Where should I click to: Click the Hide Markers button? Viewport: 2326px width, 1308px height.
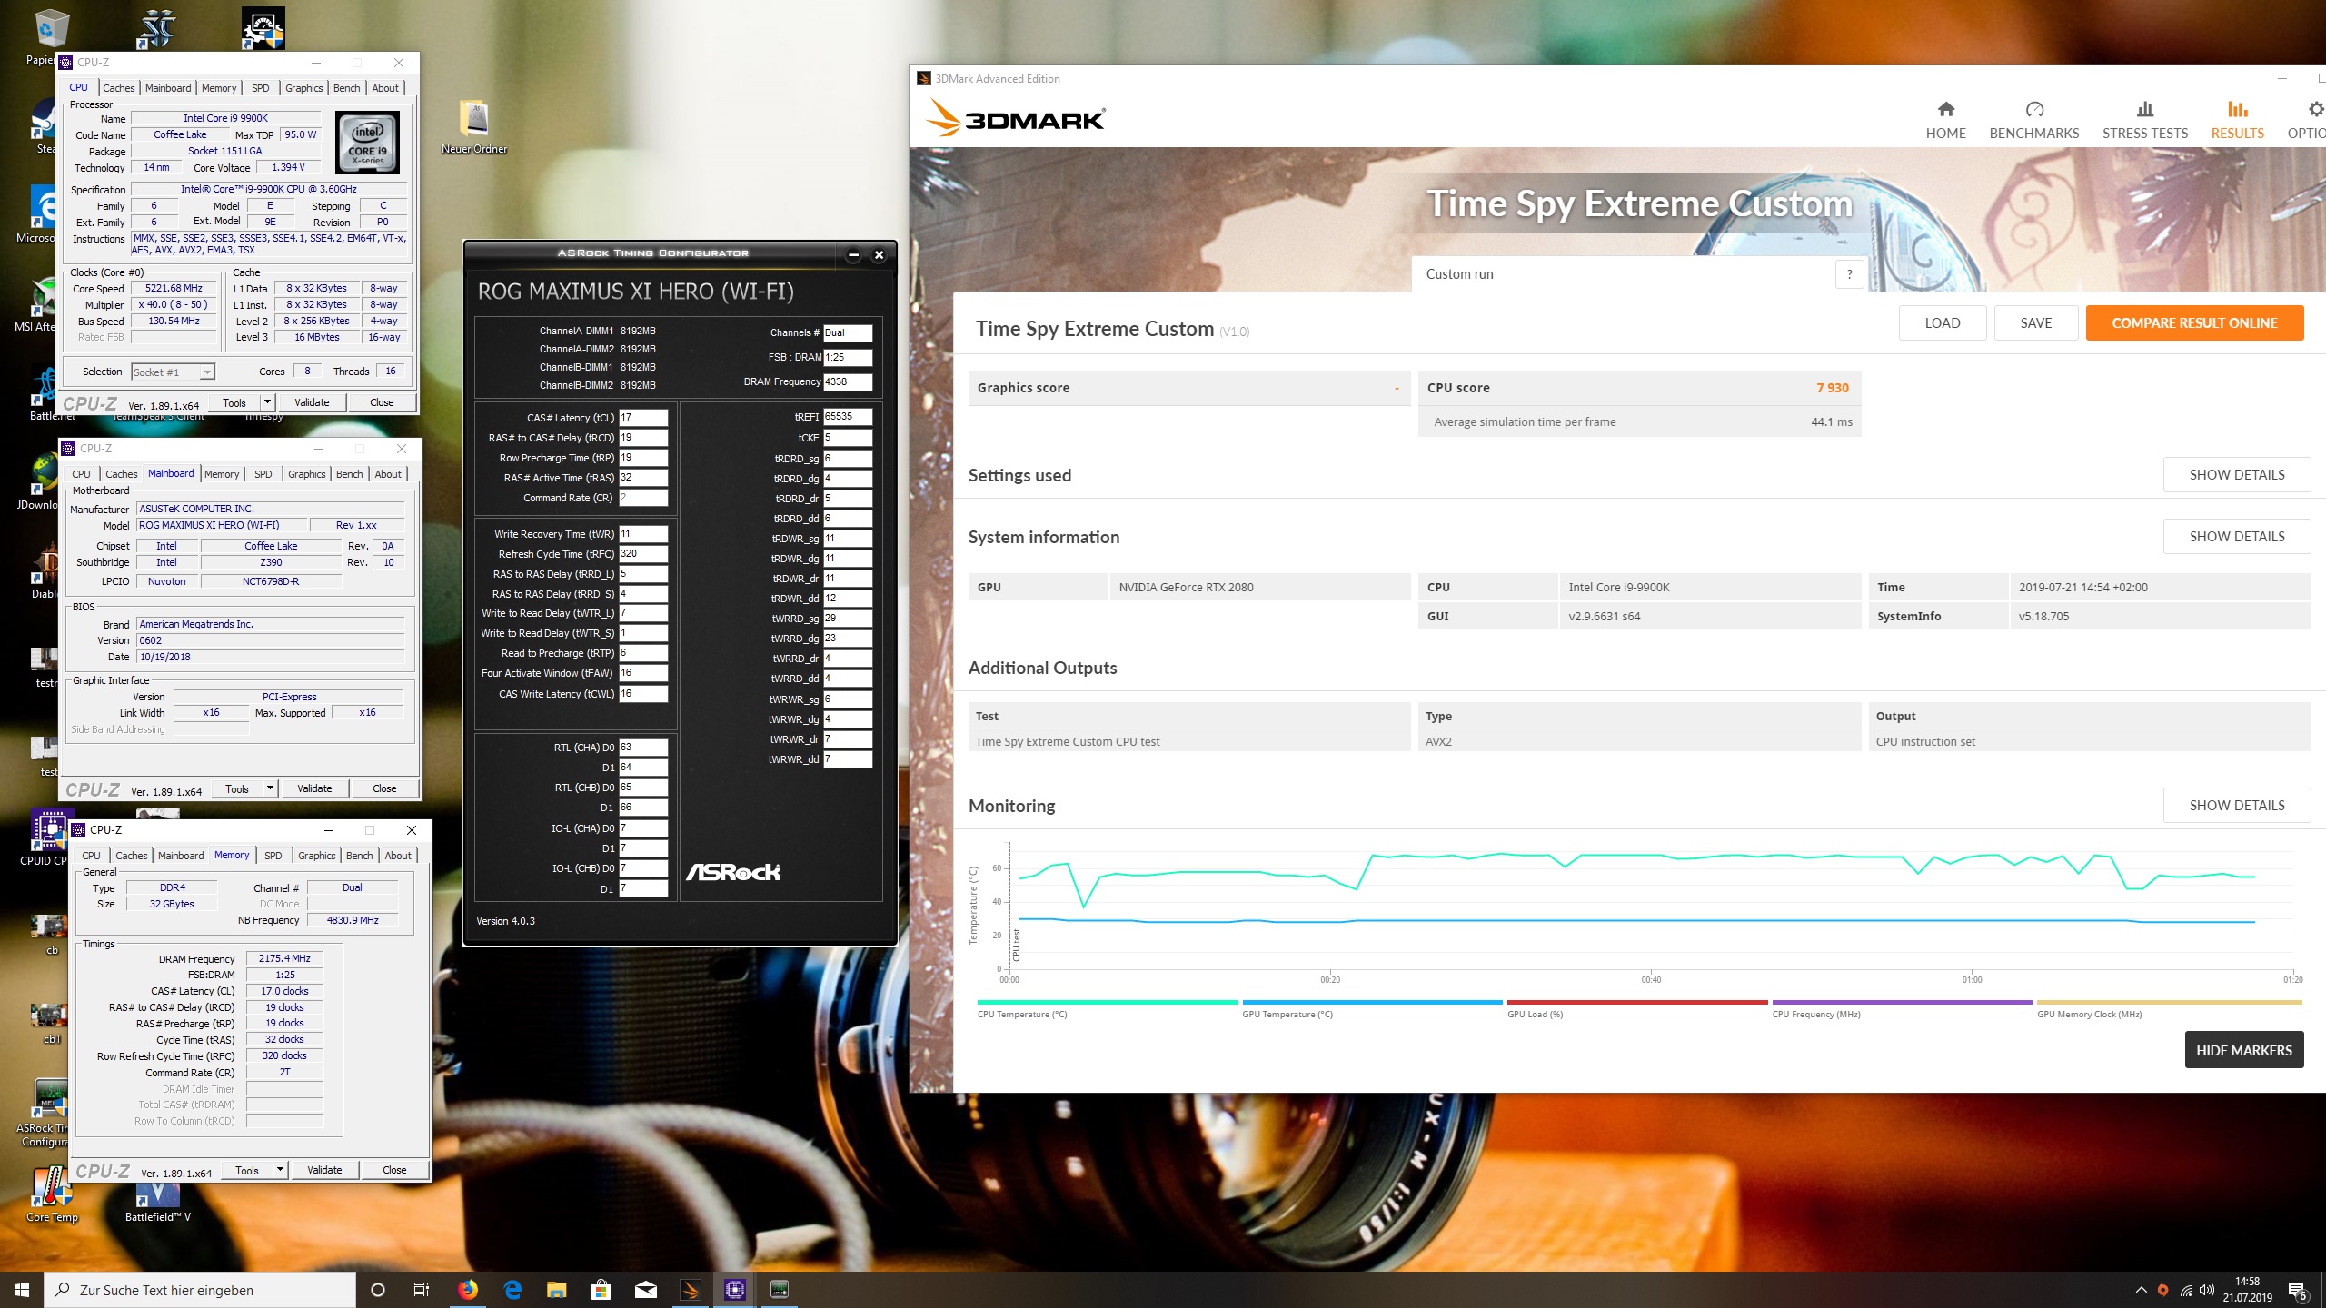tap(2243, 1050)
